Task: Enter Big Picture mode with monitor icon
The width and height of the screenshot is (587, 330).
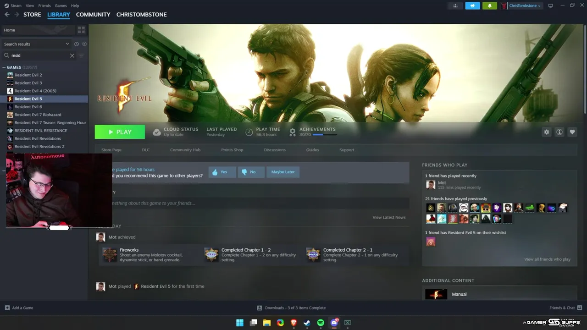Action: click(551, 6)
